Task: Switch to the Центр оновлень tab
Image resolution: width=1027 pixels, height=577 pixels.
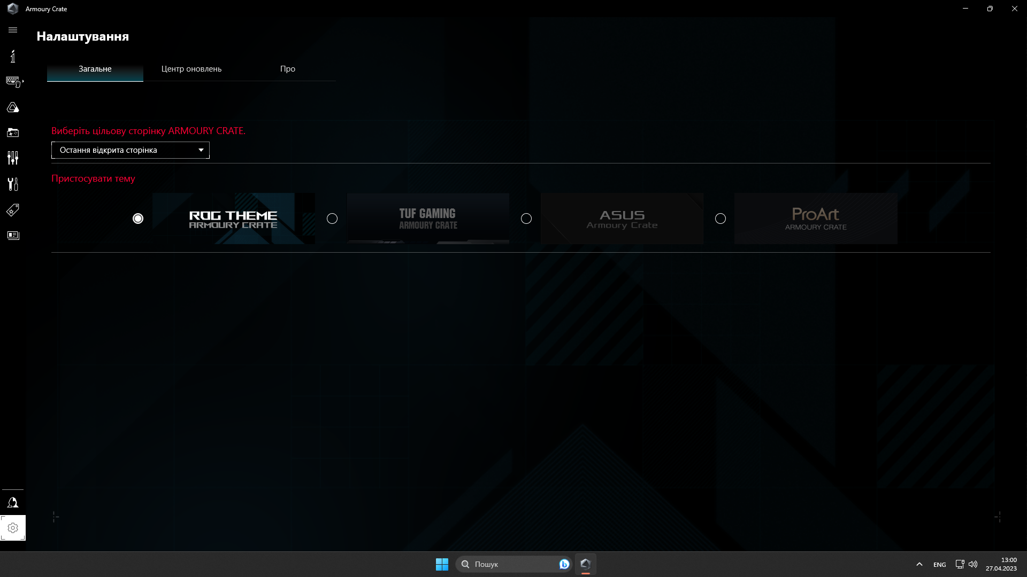Action: point(191,69)
